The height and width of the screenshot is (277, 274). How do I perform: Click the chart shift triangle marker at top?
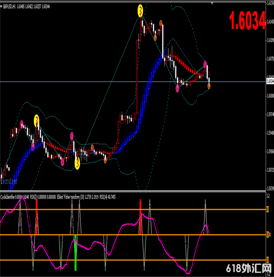tap(212, 3)
